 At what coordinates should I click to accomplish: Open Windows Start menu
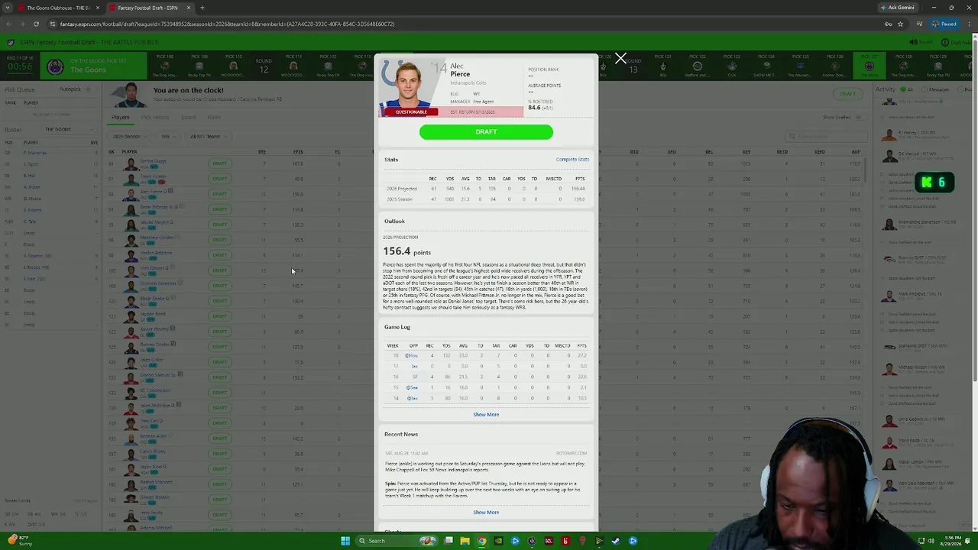click(x=345, y=541)
